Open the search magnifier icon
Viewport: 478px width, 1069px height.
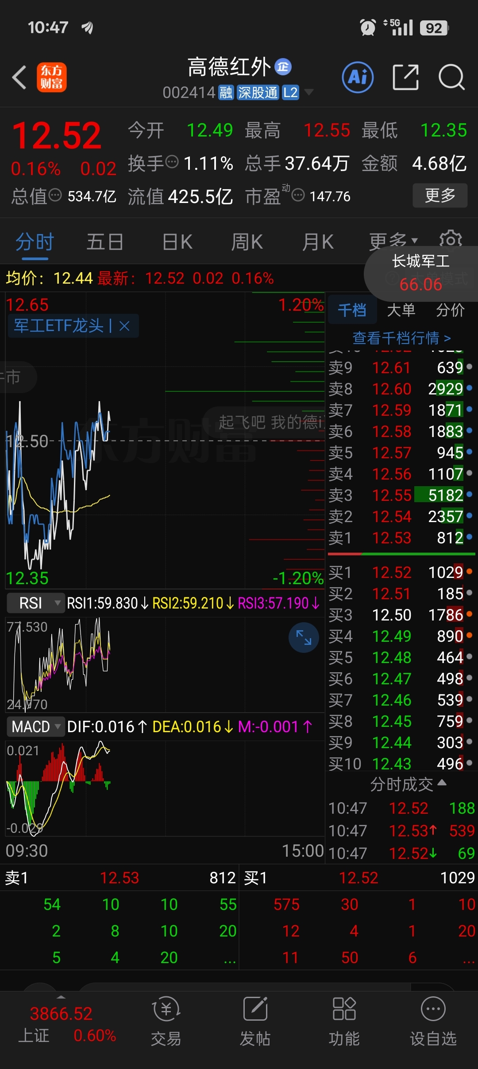[451, 77]
